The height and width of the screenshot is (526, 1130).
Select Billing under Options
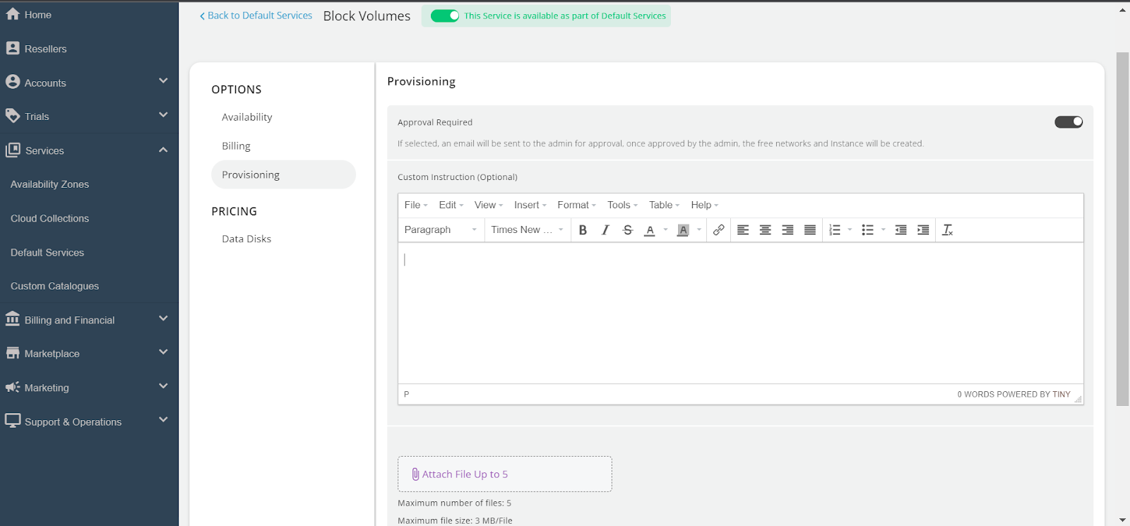click(x=236, y=146)
